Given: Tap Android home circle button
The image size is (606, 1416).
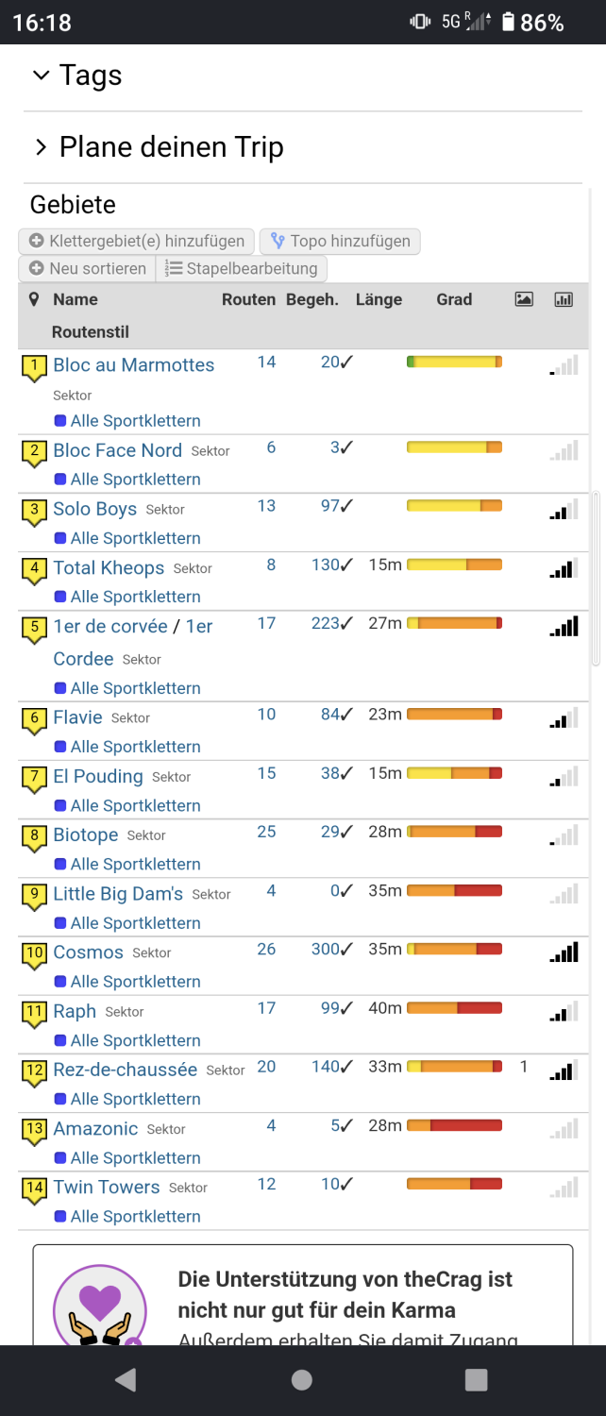Looking at the screenshot, I should tap(302, 1379).
